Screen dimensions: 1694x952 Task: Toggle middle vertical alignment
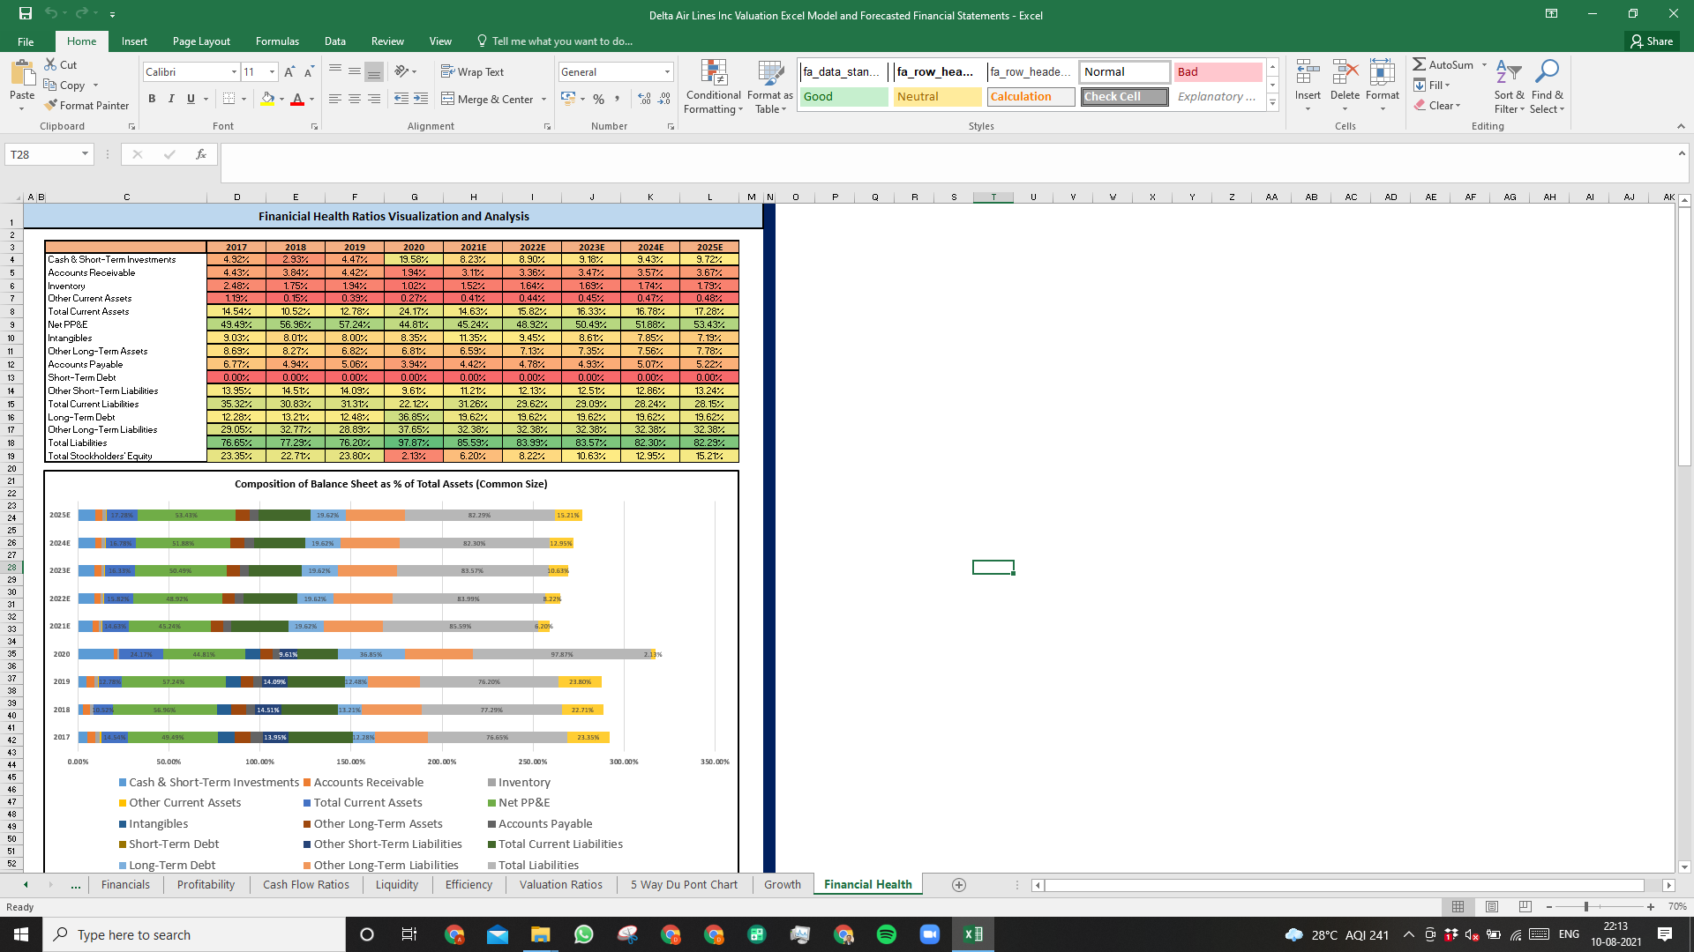point(355,71)
